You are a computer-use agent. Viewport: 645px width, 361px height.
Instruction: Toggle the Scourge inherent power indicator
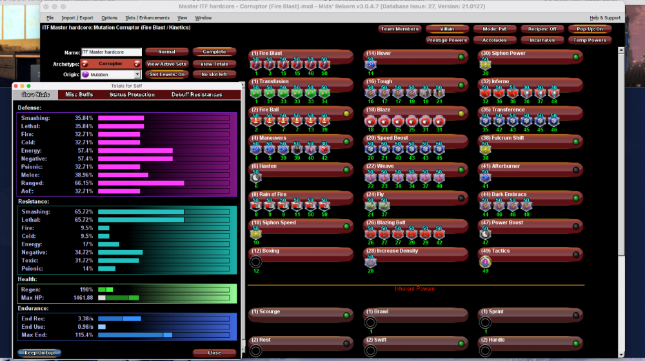click(346, 315)
